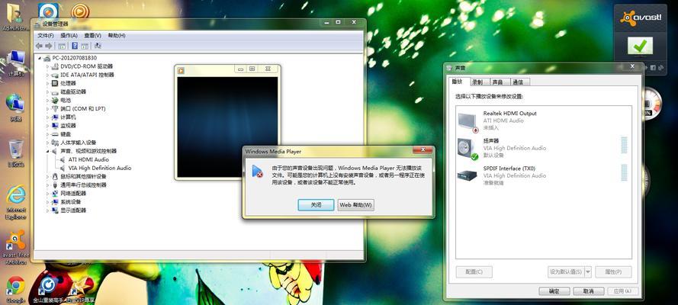This screenshot has width=678, height=305.
Task: Open dropdown arrow beside 设为默认值(S)
Action: coord(588,272)
